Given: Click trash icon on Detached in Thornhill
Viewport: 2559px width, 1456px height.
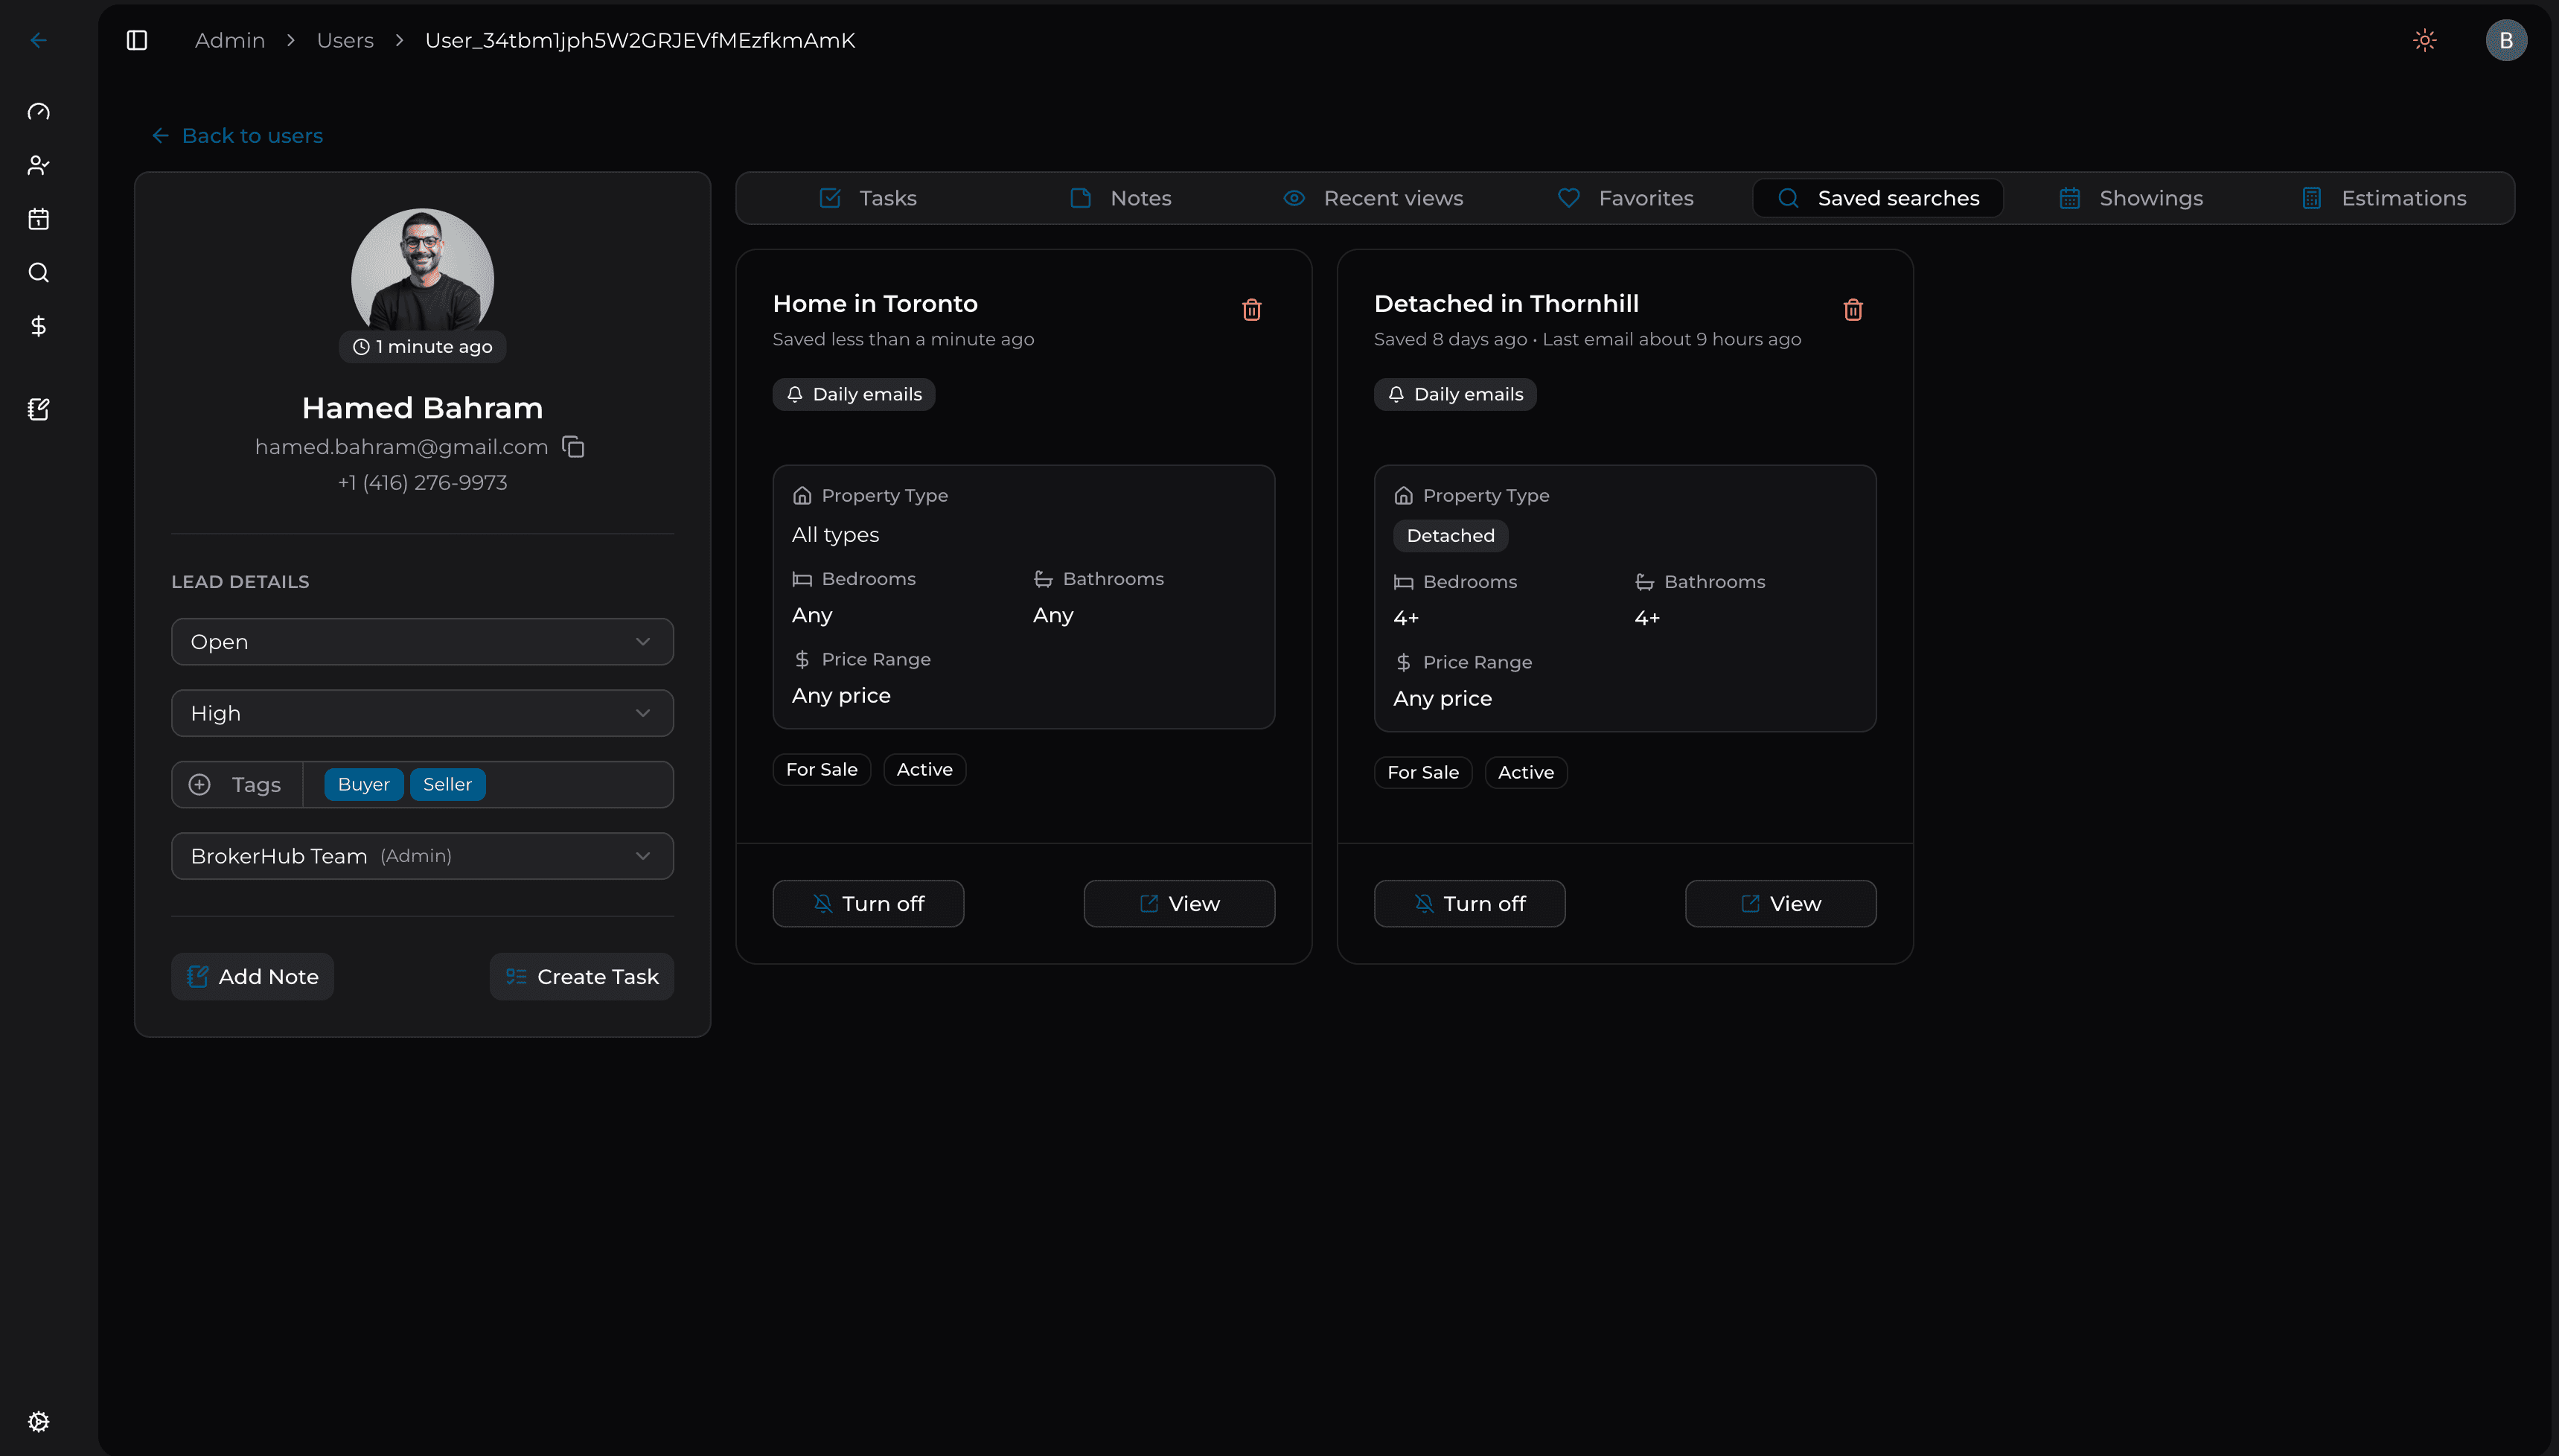Looking at the screenshot, I should point(1853,310).
